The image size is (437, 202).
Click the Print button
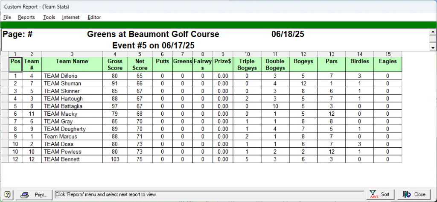click(35, 194)
